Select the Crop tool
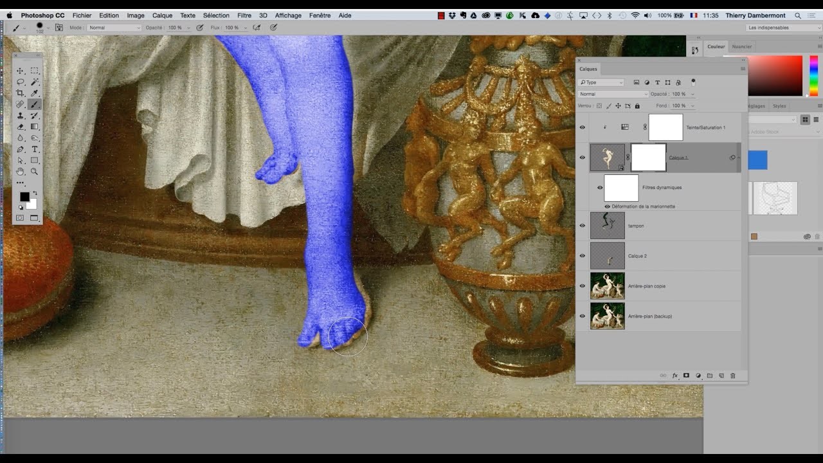This screenshot has width=823, height=463. (x=21, y=93)
